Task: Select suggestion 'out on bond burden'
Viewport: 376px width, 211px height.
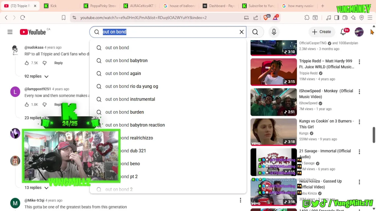Action: [168, 112]
